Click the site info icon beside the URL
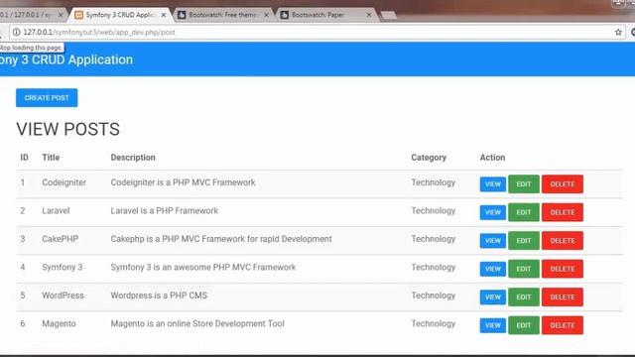This screenshot has height=357, width=635. (x=16, y=32)
